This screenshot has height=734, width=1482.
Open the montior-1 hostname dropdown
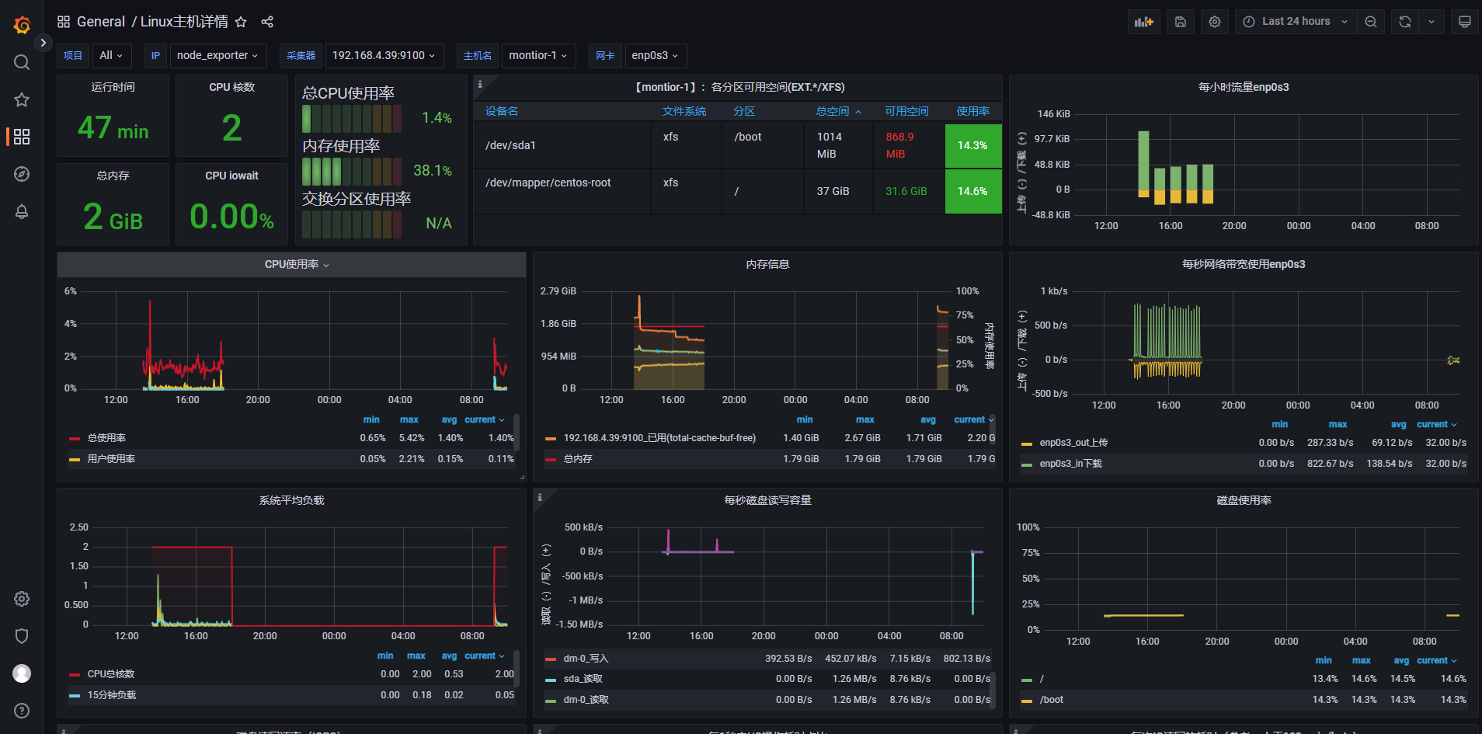tap(538, 55)
